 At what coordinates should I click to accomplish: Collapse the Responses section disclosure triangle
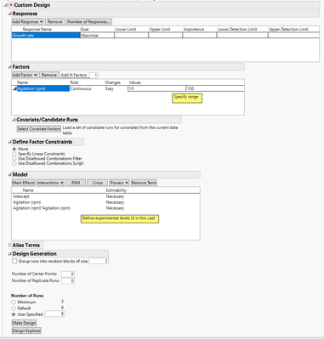coord(10,14)
